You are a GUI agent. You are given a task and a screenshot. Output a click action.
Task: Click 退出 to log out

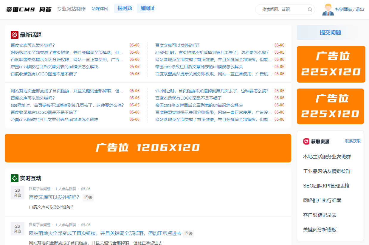pyautogui.click(x=360, y=9)
